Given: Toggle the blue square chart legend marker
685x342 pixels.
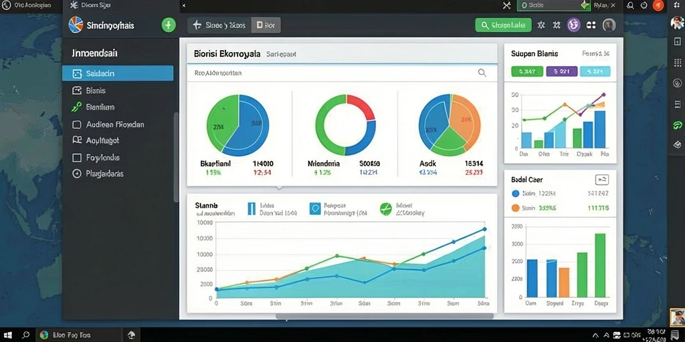Looking at the screenshot, I should 315,208.
